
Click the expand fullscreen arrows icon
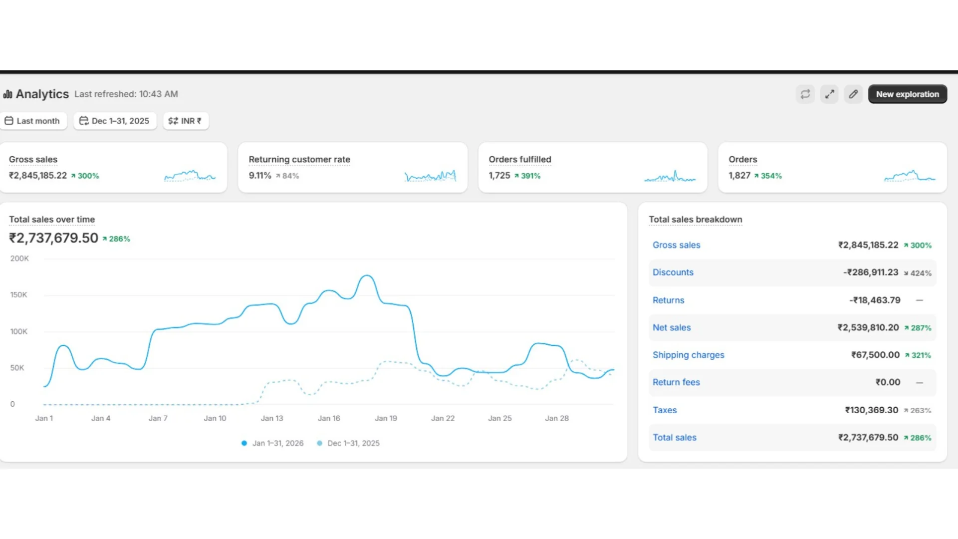click(x=829, y=94)
